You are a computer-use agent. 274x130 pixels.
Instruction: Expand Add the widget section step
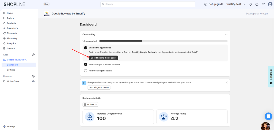coord(100,71)
